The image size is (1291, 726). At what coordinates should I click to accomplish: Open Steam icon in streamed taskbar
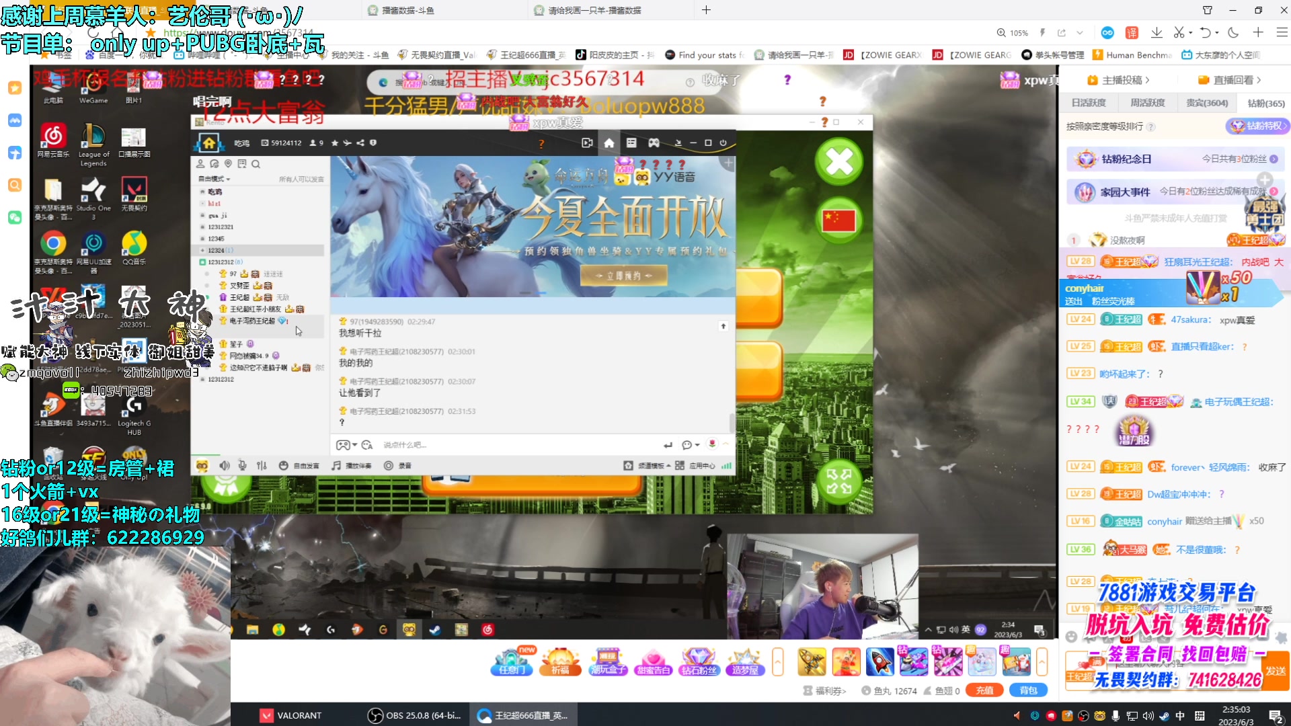point(435,629)
